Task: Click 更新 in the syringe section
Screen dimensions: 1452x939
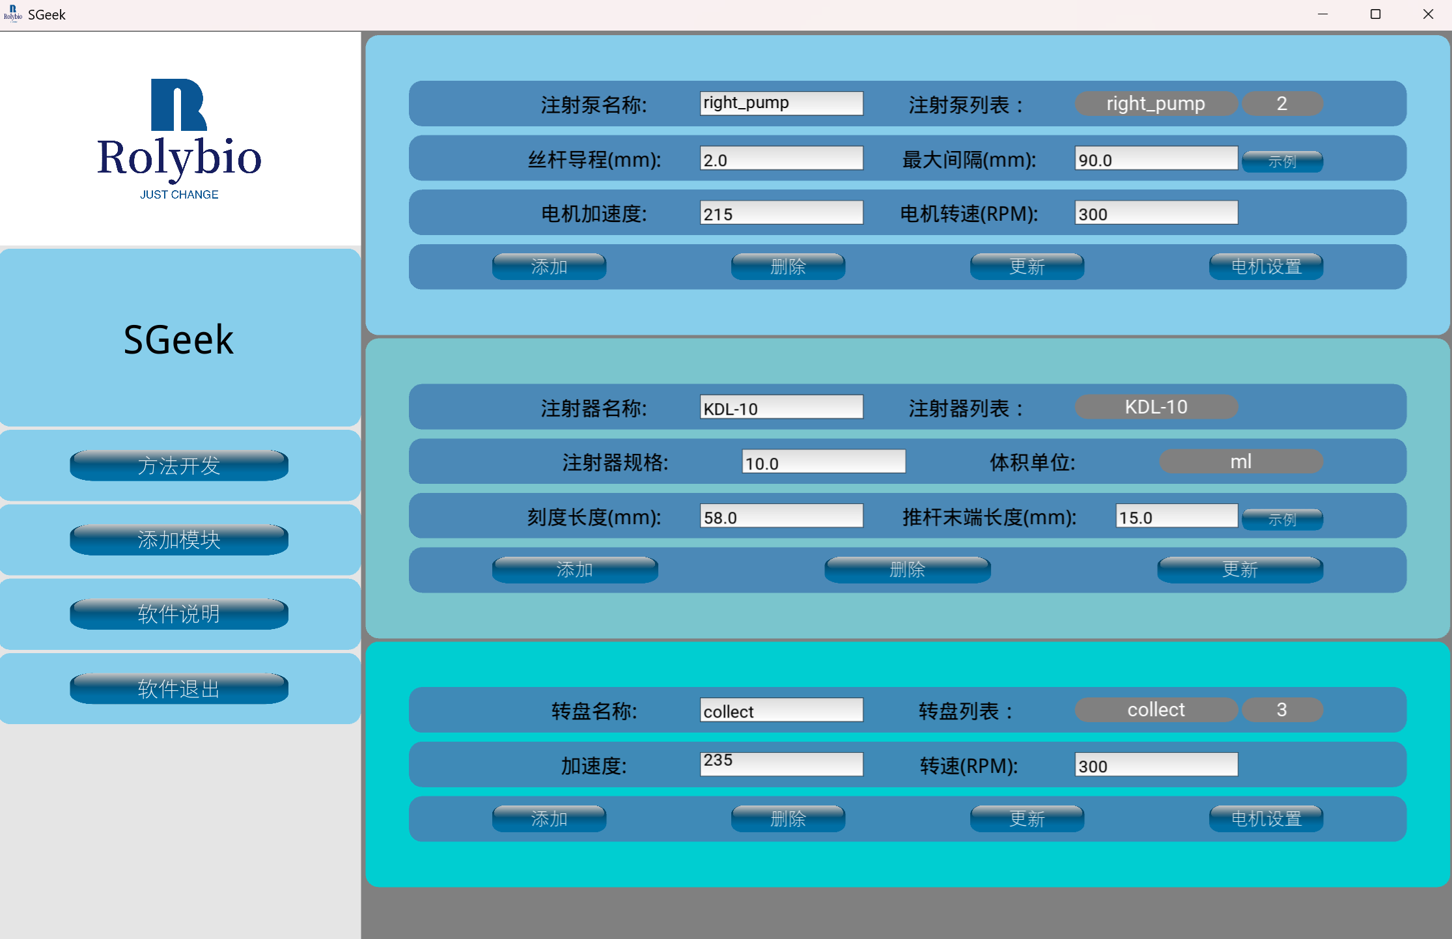Action: coord(1240,570)
